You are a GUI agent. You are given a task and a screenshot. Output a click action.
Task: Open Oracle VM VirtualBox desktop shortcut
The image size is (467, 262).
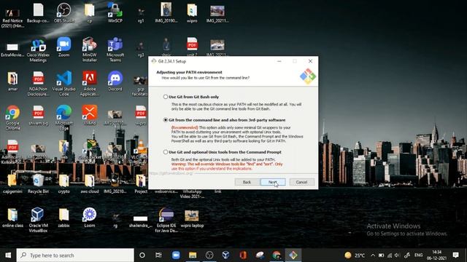click(38, 220)
